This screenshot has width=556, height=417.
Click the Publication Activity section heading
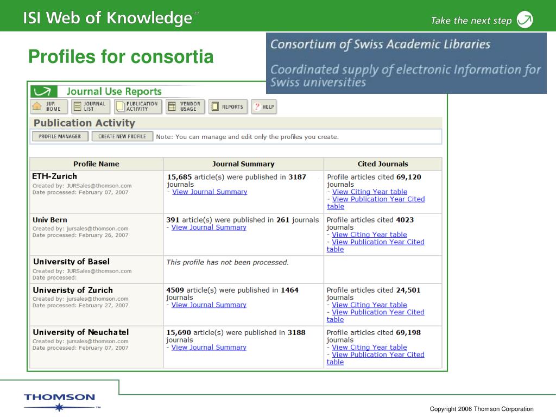click(x=84, y=123)
